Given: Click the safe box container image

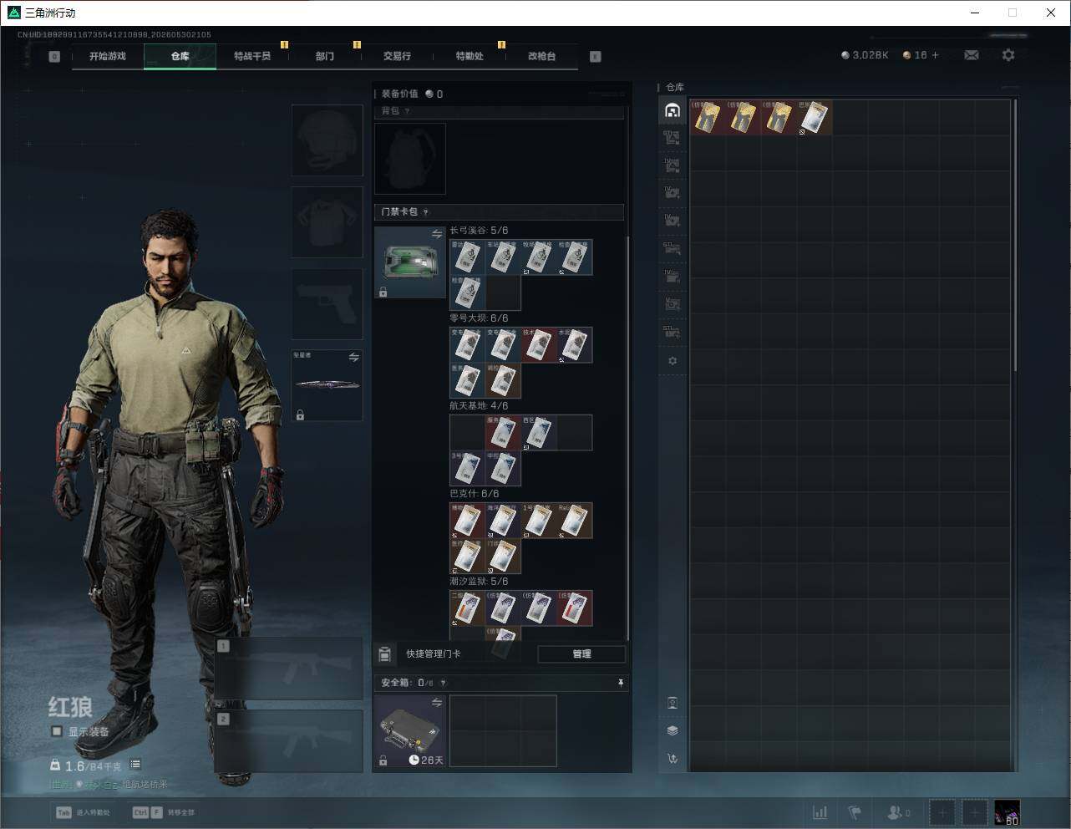Looking at the screenshot, I should pyautogui.click(x=410, y=731).
